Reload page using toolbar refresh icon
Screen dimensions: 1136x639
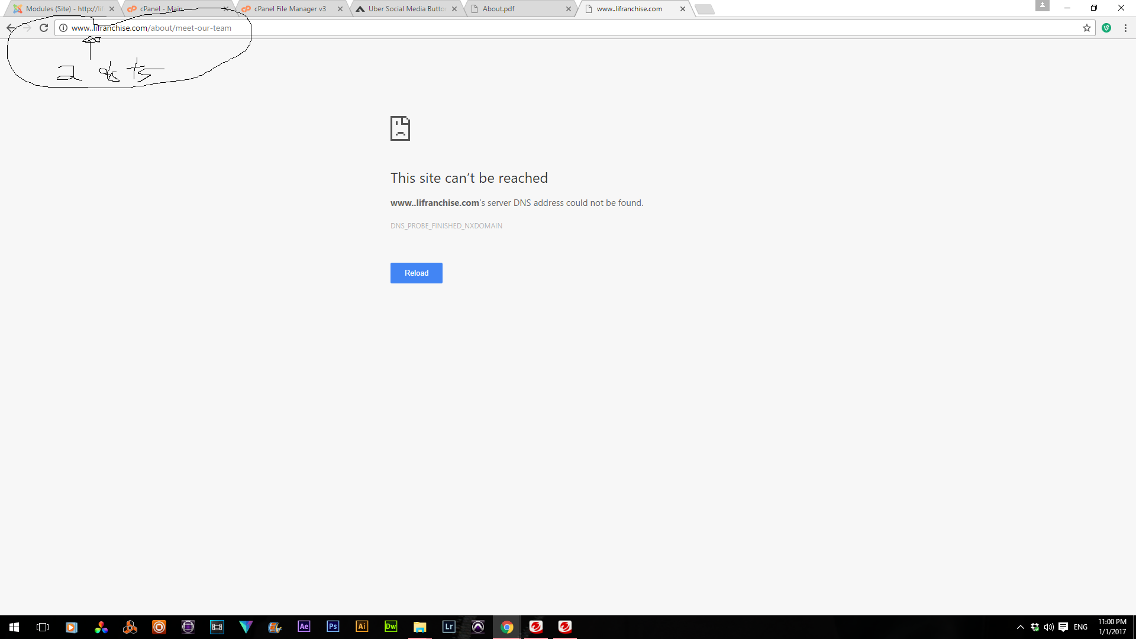coord(44,28)
